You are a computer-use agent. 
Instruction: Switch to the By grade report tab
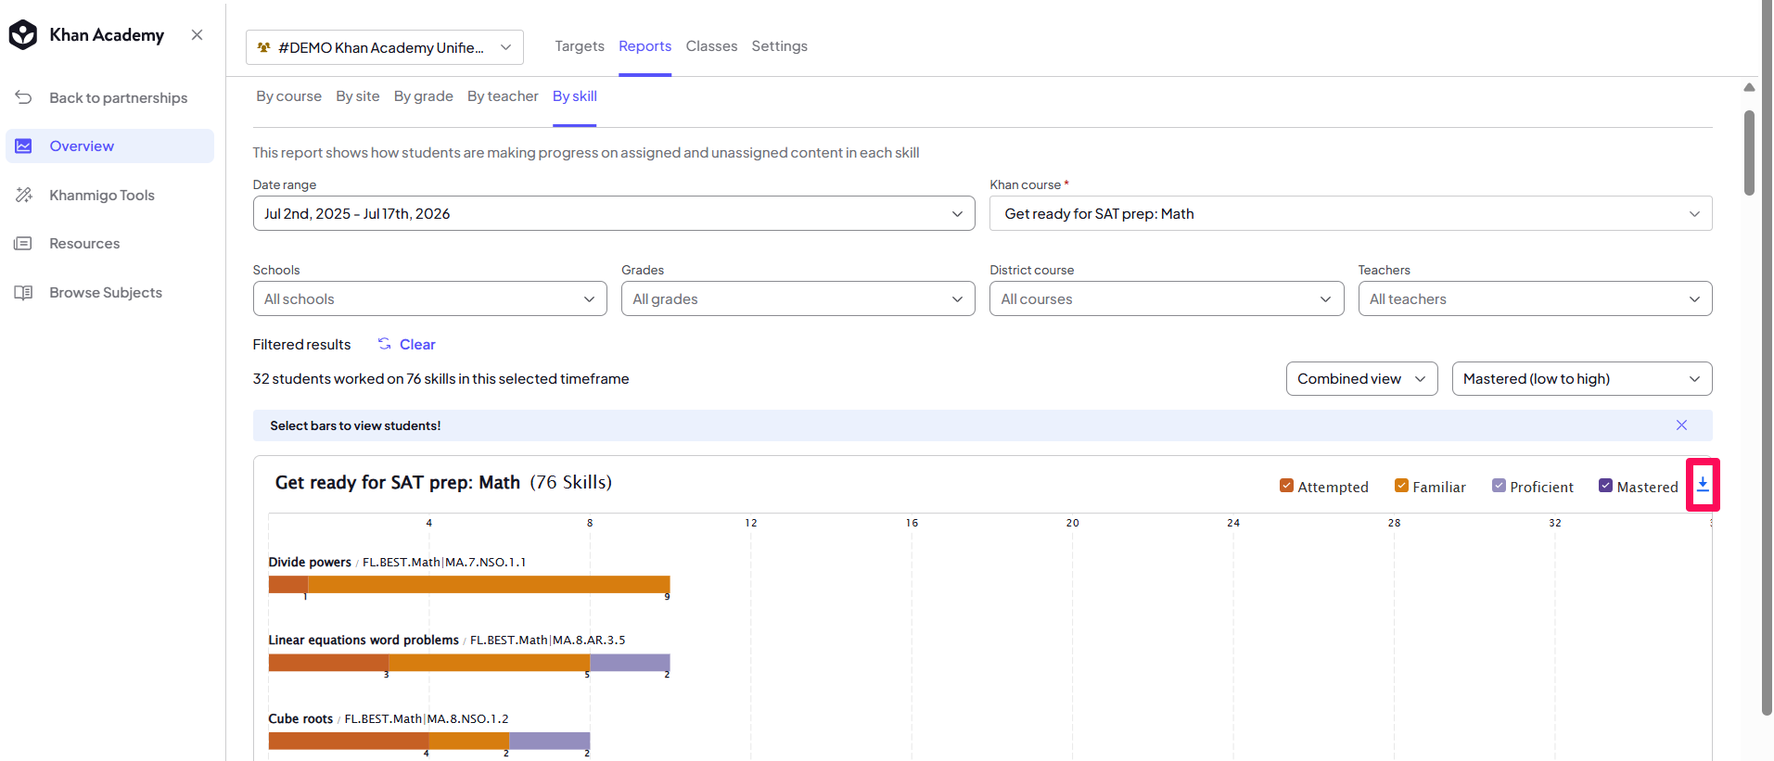[x=424, y=96]
